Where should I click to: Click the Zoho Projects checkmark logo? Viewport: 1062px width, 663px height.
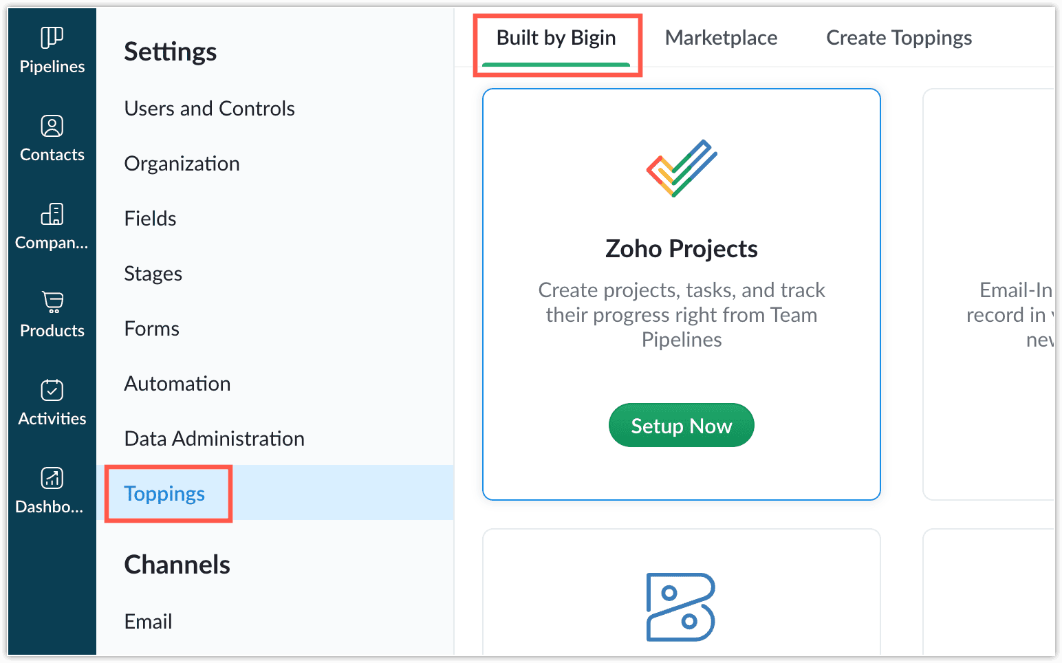682,169
